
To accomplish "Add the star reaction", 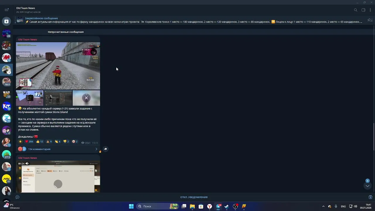I will [20, 142].
